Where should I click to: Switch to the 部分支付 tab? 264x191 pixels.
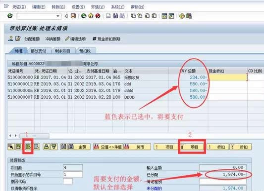click(x=39, y=51)
